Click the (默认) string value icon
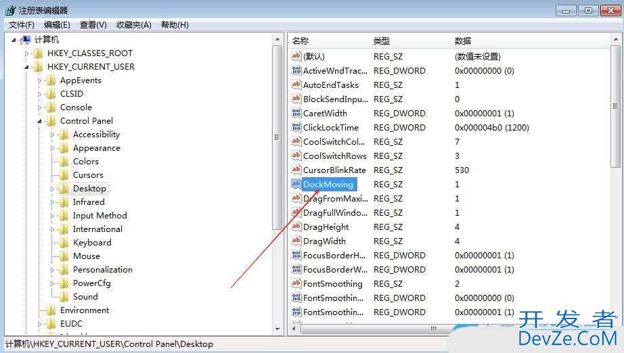 [296, 56]
